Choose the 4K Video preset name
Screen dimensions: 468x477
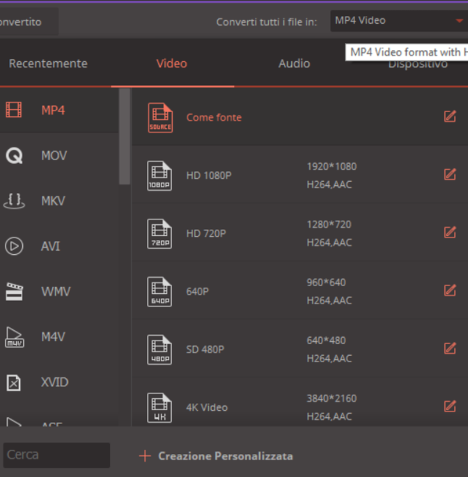[x=207, y=407]
